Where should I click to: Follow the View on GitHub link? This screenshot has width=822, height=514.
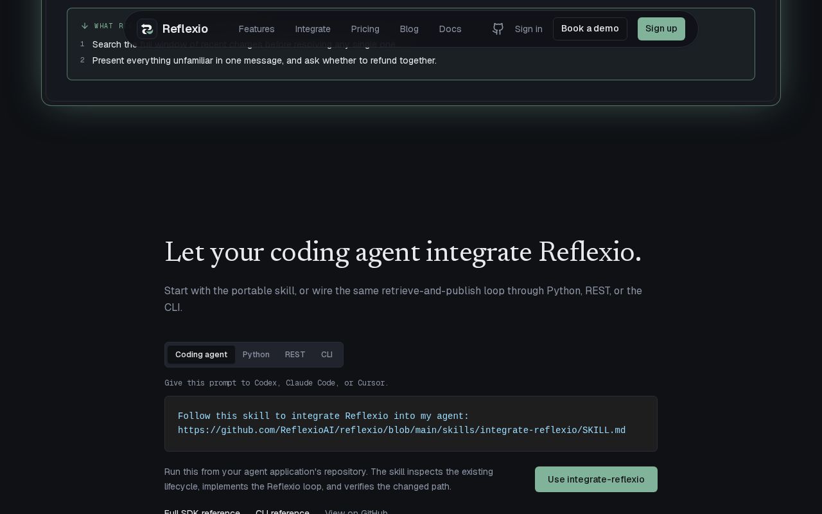(356, 512)
